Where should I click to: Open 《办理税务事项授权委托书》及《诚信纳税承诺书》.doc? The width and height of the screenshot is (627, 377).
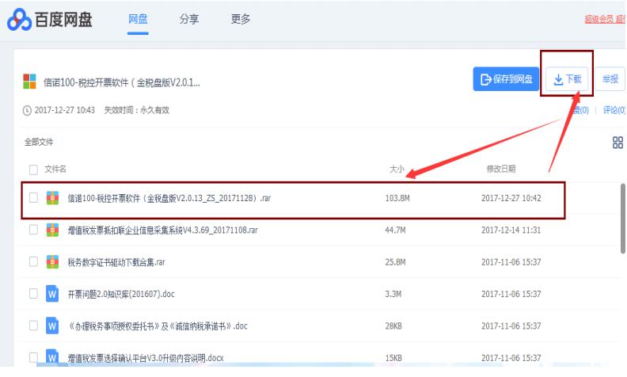158,326
